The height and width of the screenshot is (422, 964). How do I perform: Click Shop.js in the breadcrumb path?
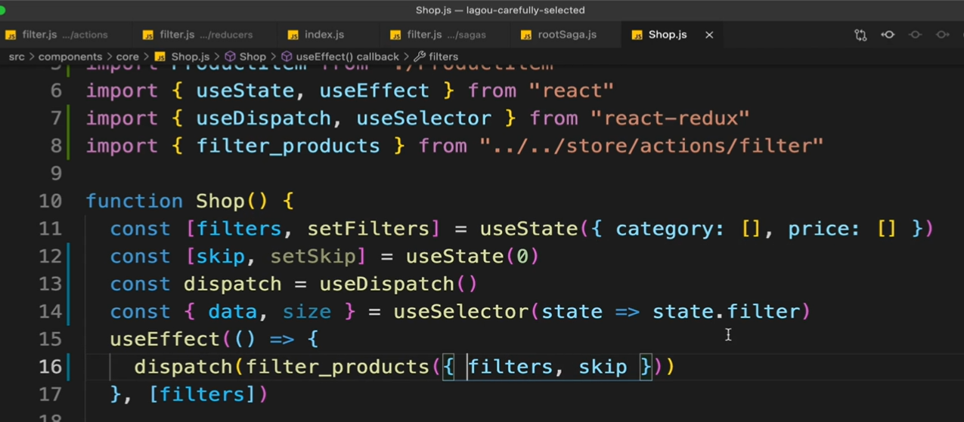pyautogui.click(x=190, y=57)
